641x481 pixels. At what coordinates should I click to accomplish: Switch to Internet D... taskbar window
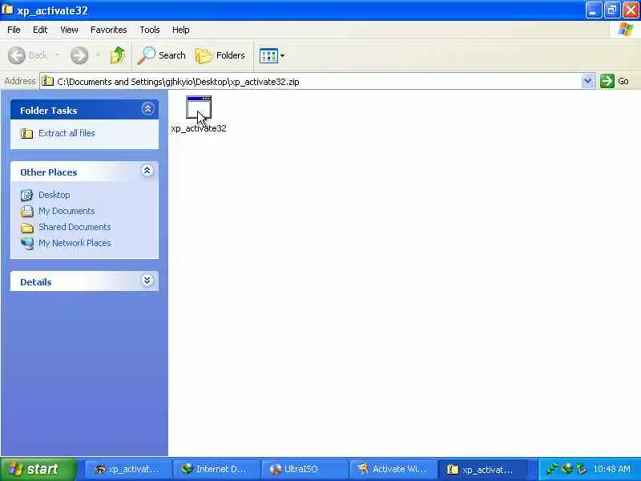click(x=216, y=469)
